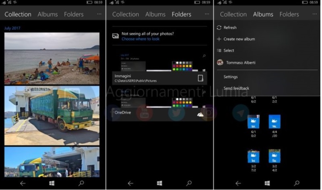Image resolution: width=322 pixels, height=190 pixels.
Task: Click the OneDrive cloud icon
Action: coord(200,115)
